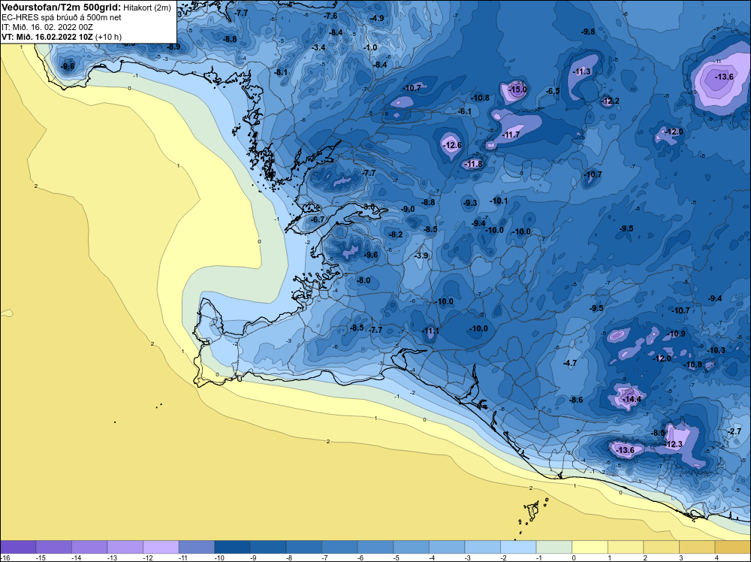Select the -11.1 temperature value
Viewport: 751px width, 562px height.
click(430, 331)
